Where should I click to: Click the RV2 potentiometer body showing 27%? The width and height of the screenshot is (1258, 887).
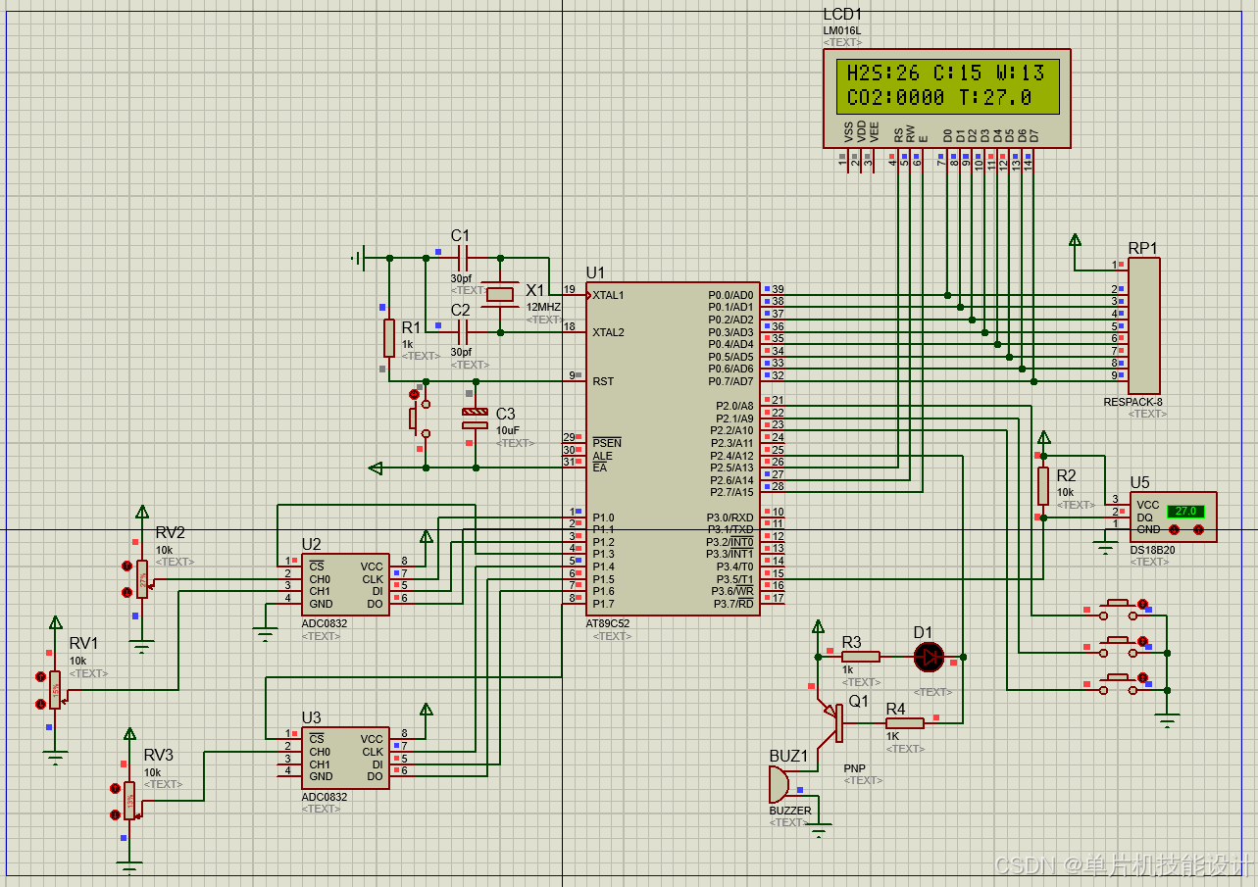(142, 579)
